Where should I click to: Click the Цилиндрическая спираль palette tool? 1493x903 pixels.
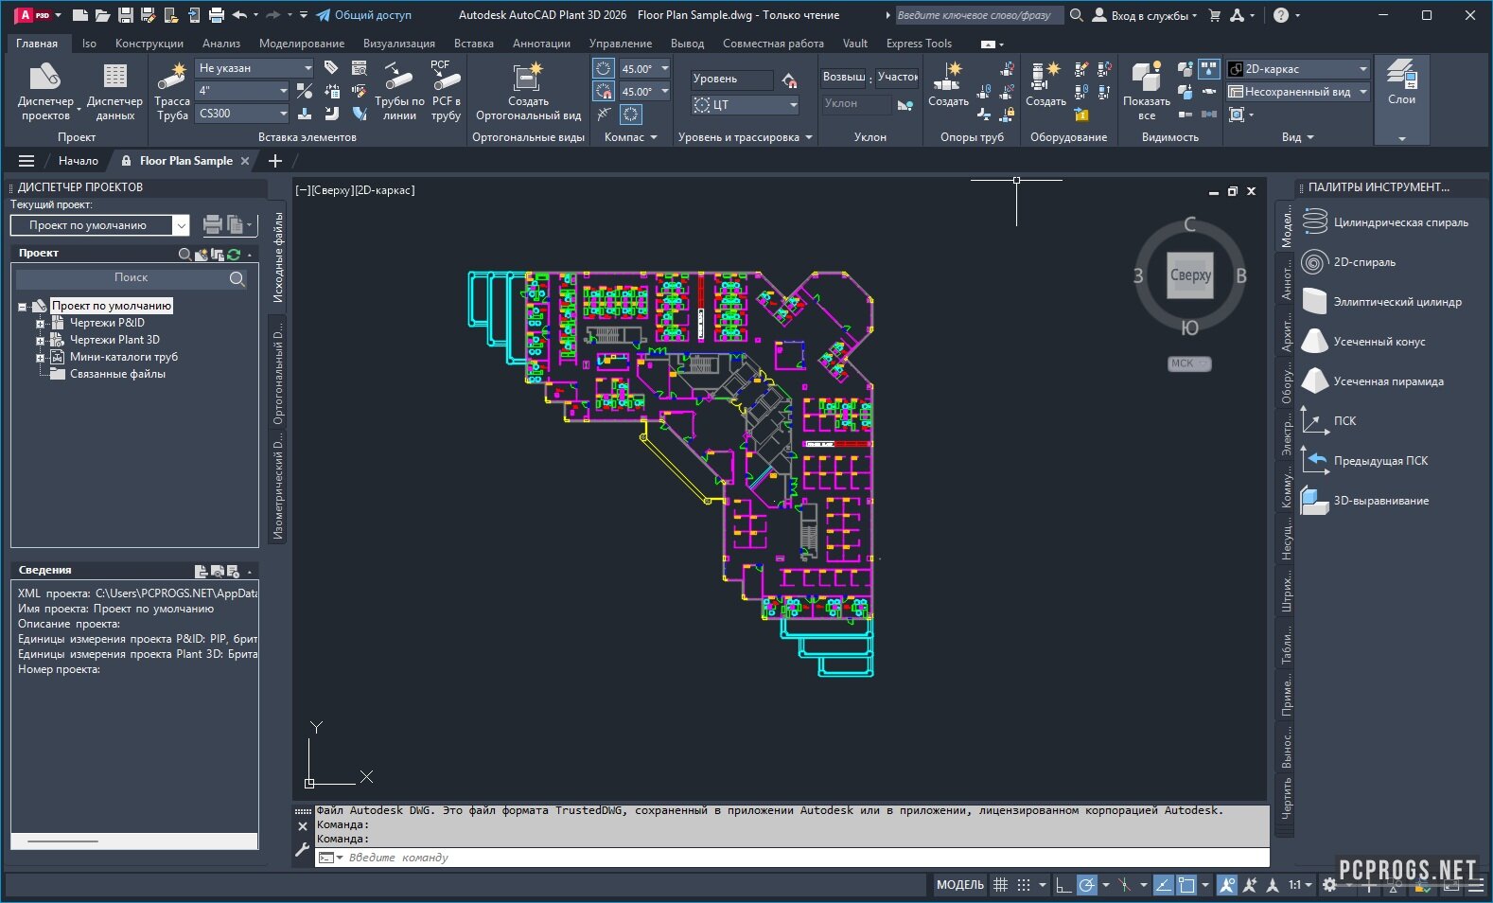(x=1400, y=222)
